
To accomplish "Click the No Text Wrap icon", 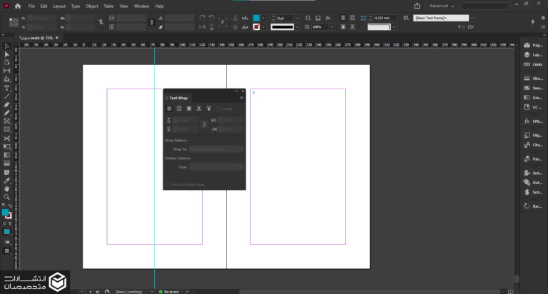I will tap(169, 108).
